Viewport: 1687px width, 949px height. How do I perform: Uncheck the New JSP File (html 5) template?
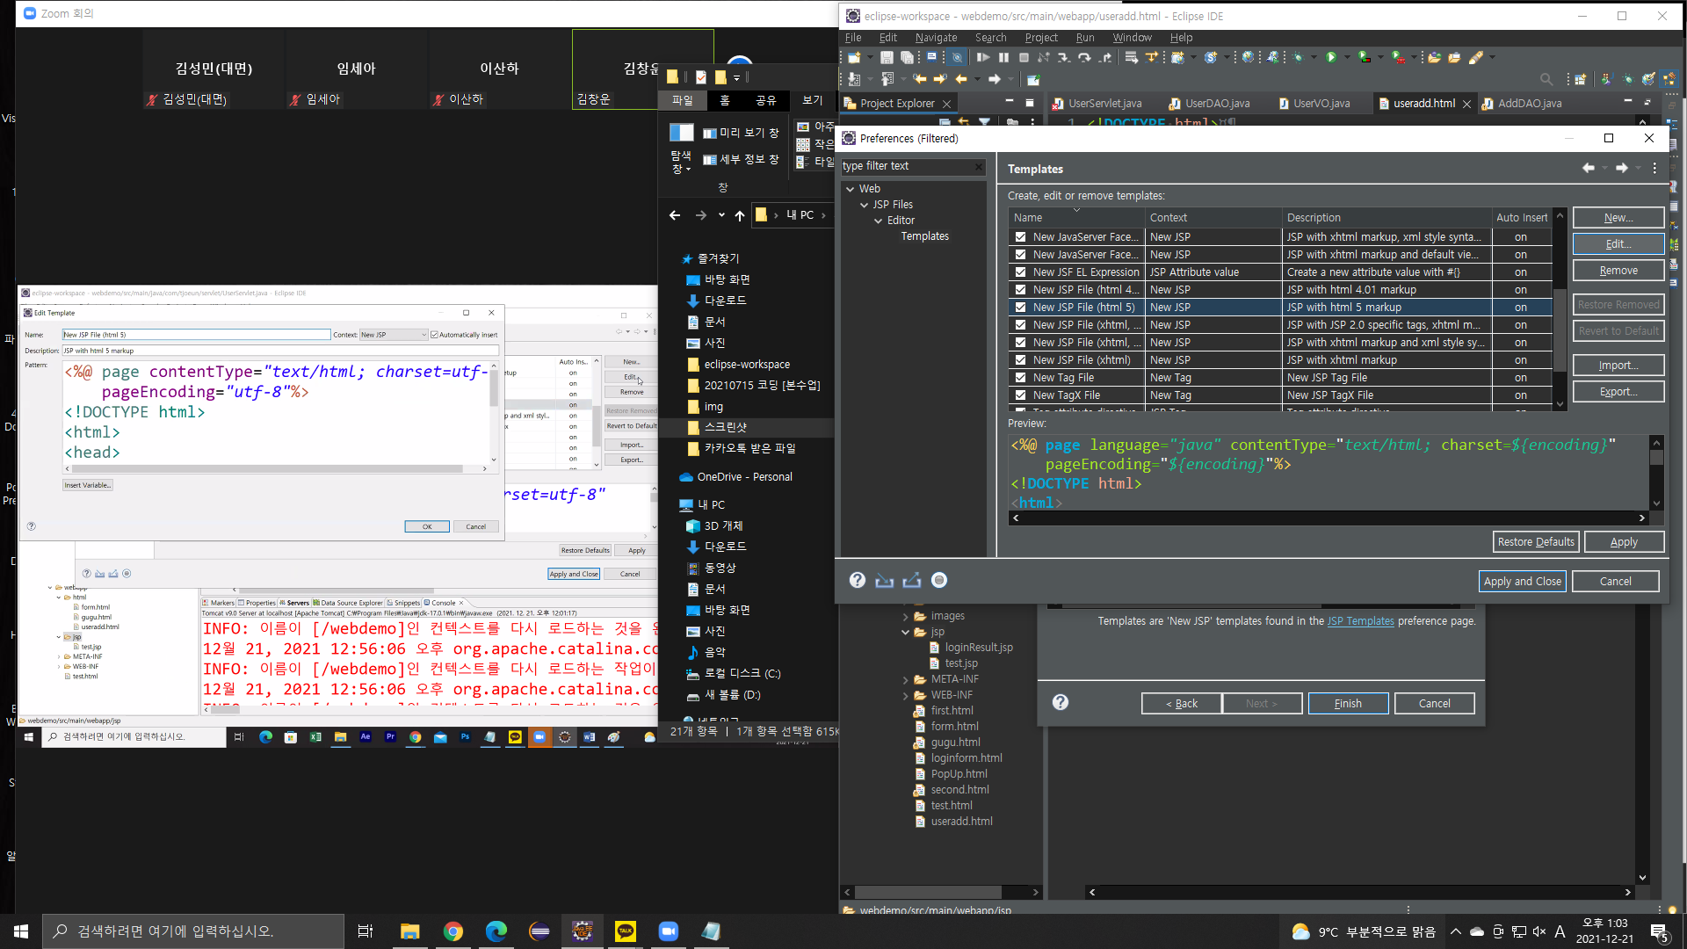click(1020, 308)
